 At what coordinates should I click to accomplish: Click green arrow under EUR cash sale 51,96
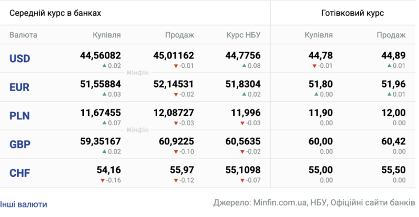pyautogui.click(x=389, y=94)
